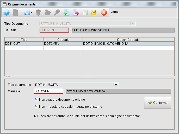Screen dimensions: 179x134
Task: Click the Varia status field
Action: pyautogui.click(x=143, y=12)
